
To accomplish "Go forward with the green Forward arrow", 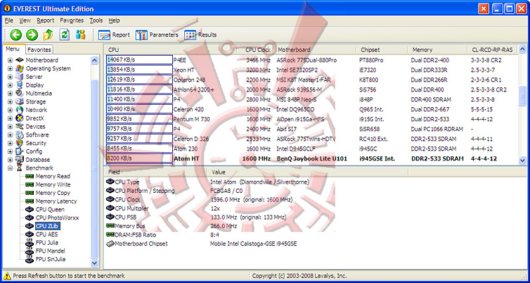I will click(32, 34).
